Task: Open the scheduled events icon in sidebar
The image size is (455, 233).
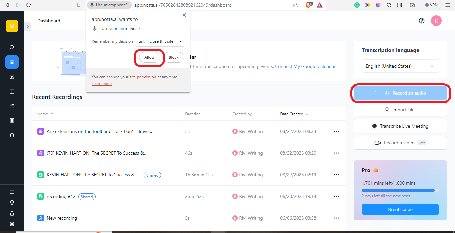Action: (x=12, y=77)
